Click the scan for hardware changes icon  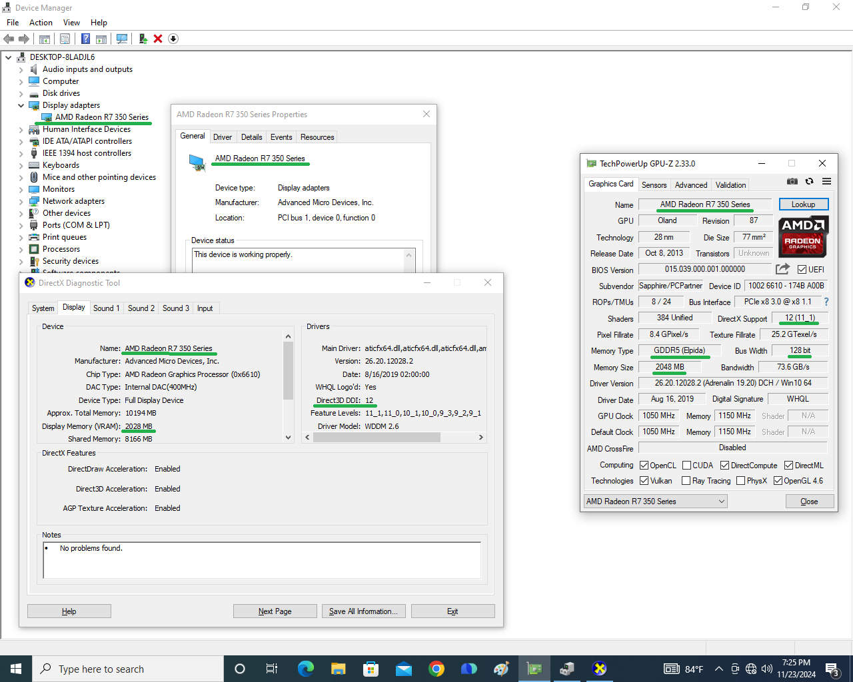coord(122,39)
